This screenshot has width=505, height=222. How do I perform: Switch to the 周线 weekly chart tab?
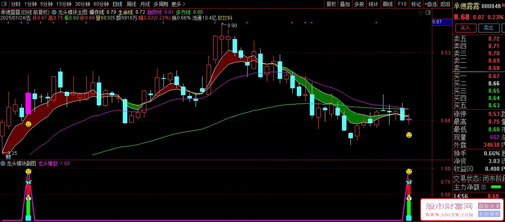pos(131,4)
